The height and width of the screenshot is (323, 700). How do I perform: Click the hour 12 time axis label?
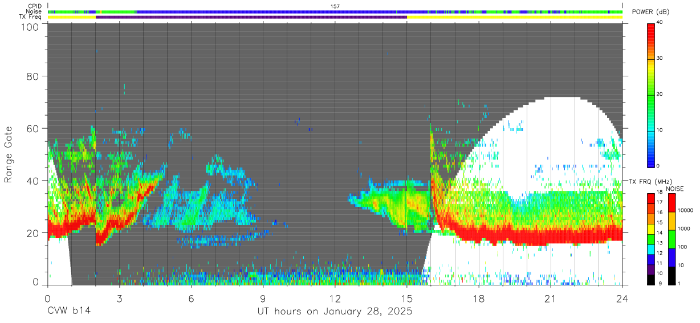(x=335, y=298)
